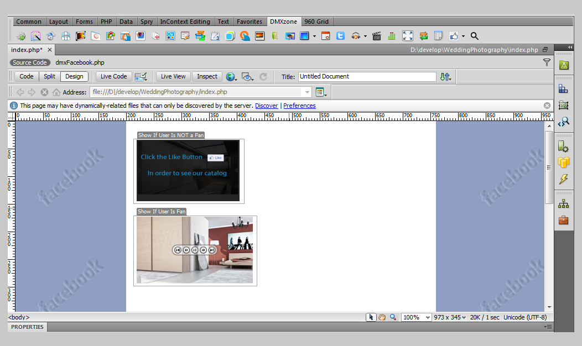Click the orange and green swap arrows icon
This screenshot has width=582, height=346.
[x=424, y=36]
